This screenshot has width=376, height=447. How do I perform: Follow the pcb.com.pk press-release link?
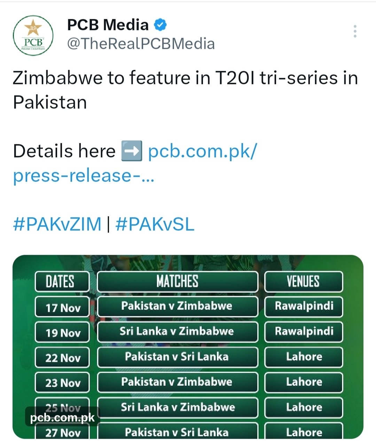point(202,152)
